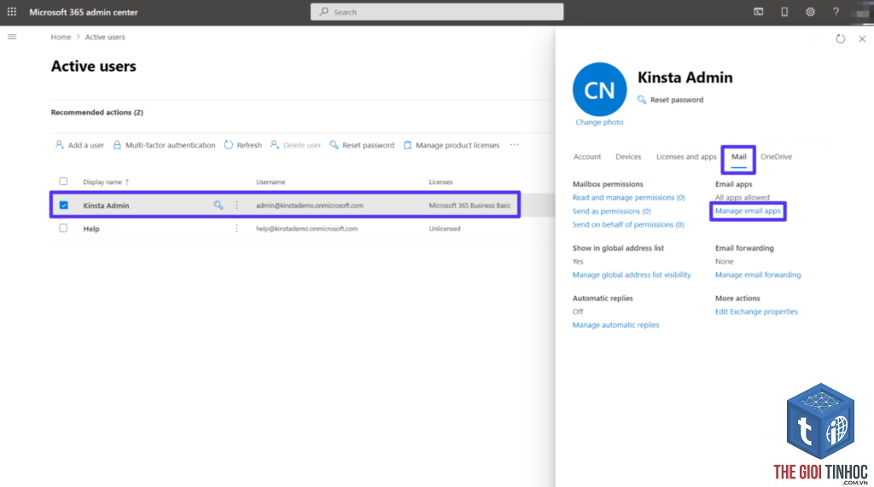Screen dimensions: 874x487
Task: Open more actions dots for Help user
Action: pos(236,229)
